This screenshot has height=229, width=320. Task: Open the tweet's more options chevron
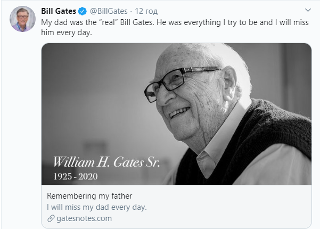tap(308, 10)
